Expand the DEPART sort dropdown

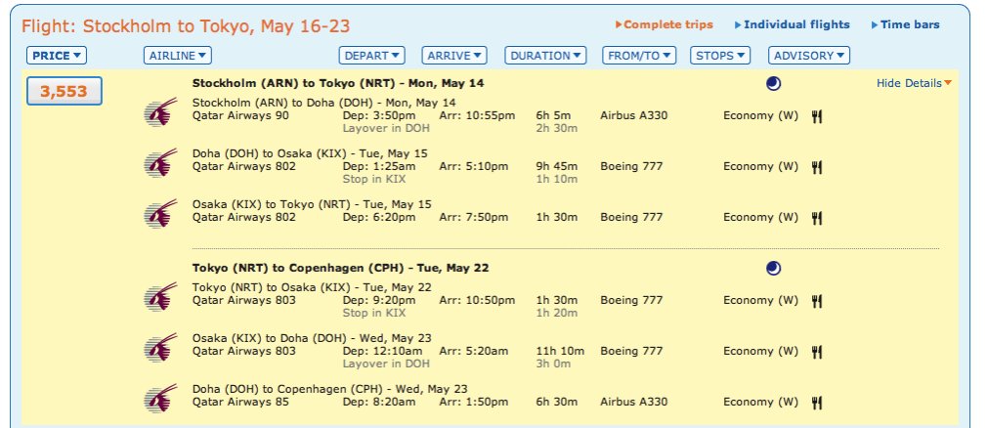(371, 56)
